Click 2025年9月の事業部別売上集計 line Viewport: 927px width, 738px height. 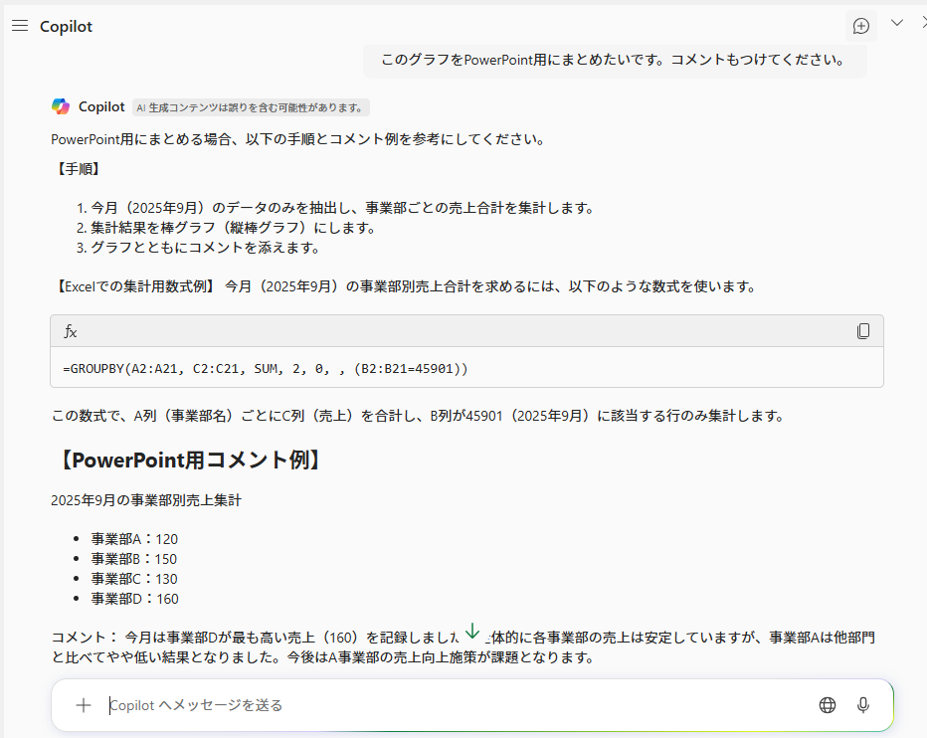pyautogui.click(x=146, y=500)
